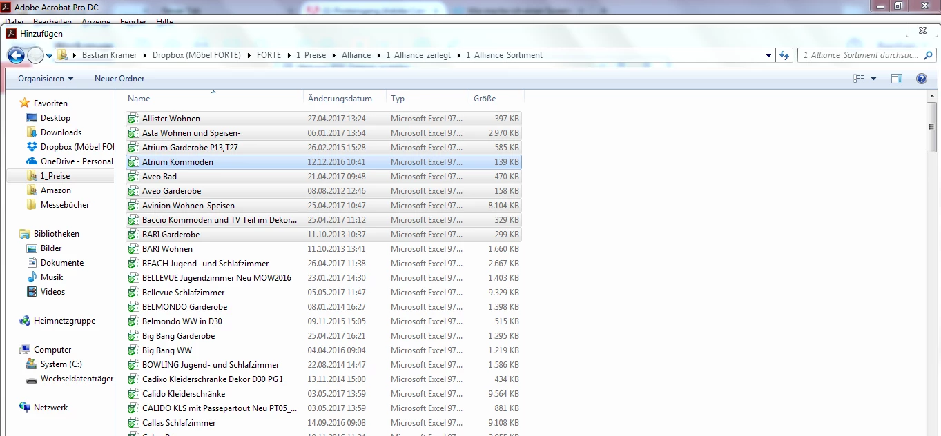This screenshot has width=941, height=436.
Task: Click the refresh button beside address bar
Action: [784, 55]
